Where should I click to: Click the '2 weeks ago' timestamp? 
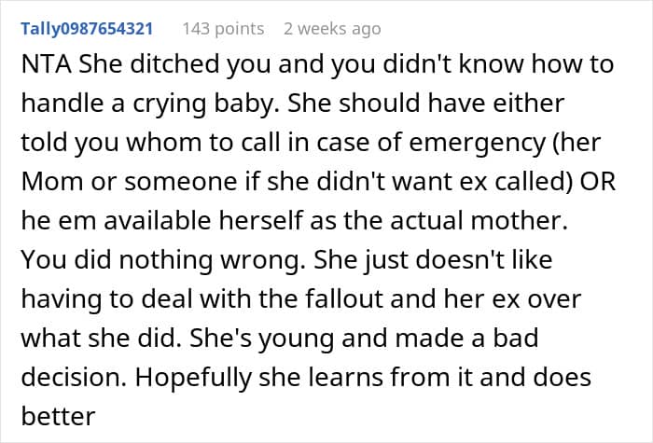coord(332,29)
